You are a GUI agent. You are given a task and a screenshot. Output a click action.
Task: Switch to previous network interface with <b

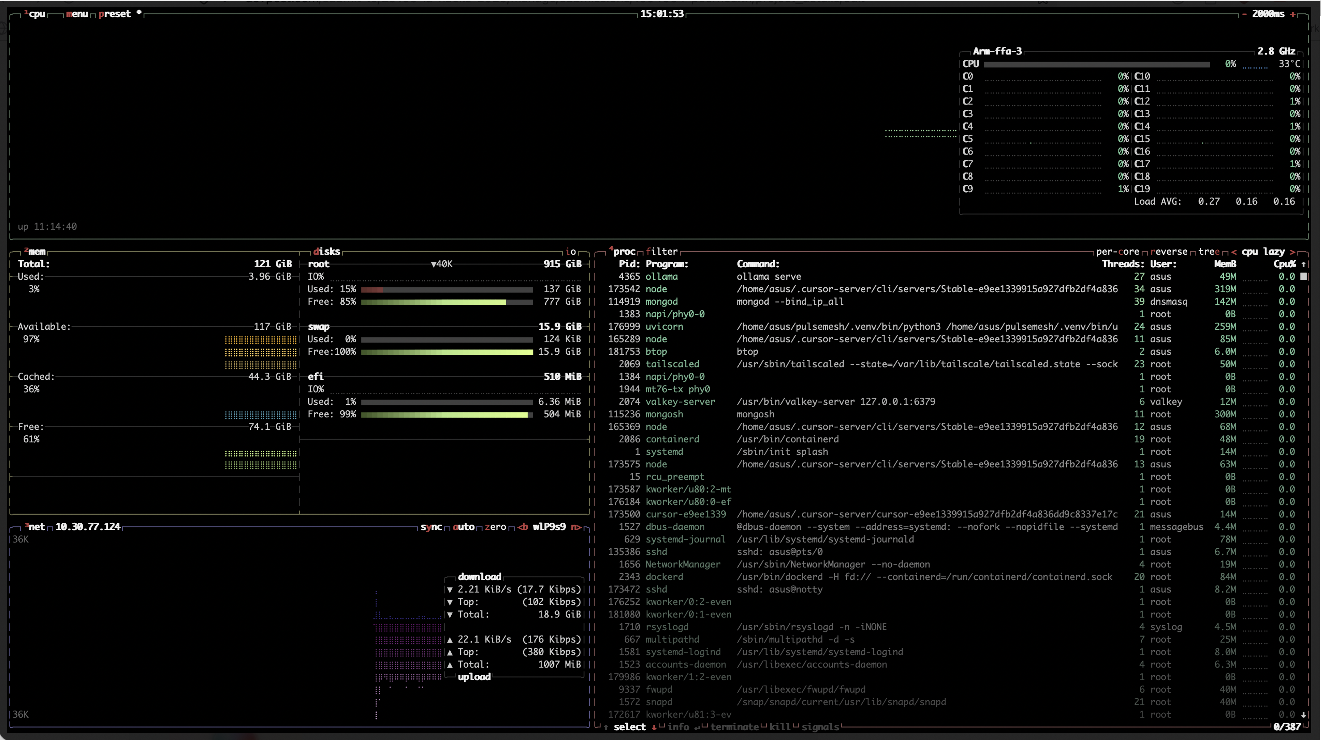[523, 527]
